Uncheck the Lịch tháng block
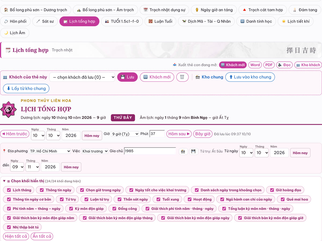 9,190
